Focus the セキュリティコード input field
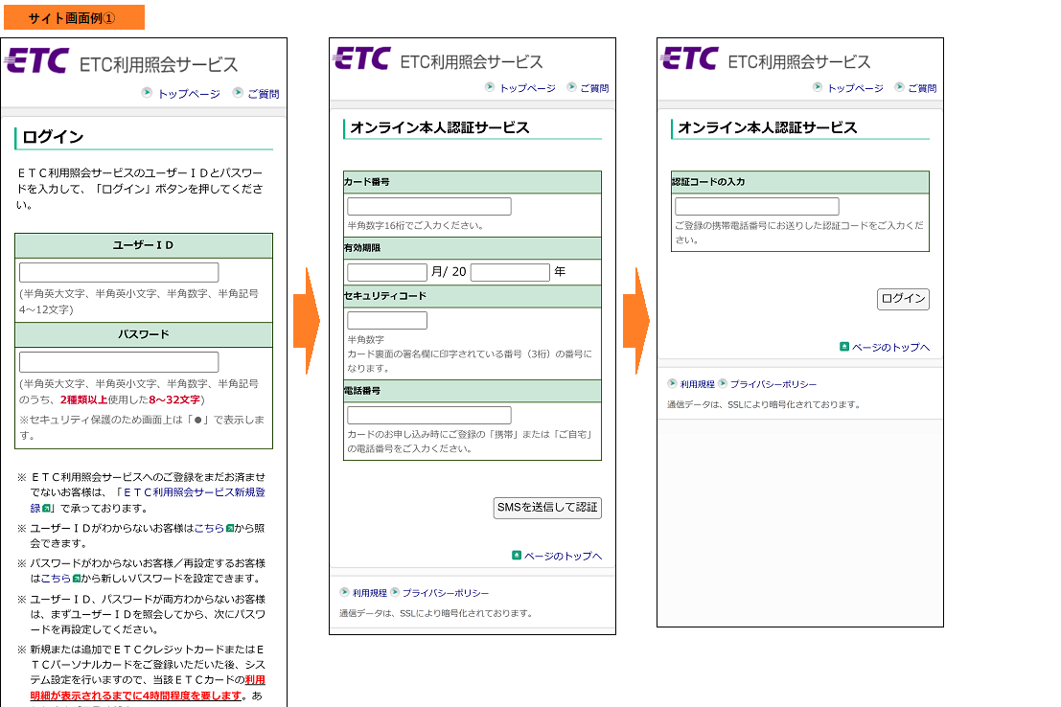 click(x=387, y=320)
